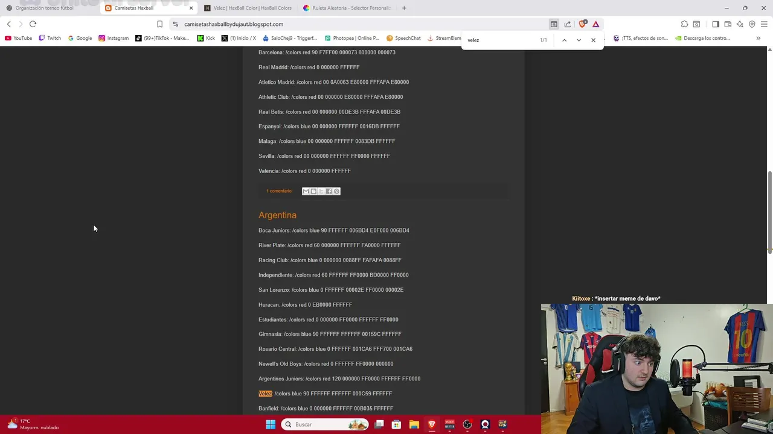Share the post to Facebook
This screenshot has height=434, width=773.
(329, 191)
